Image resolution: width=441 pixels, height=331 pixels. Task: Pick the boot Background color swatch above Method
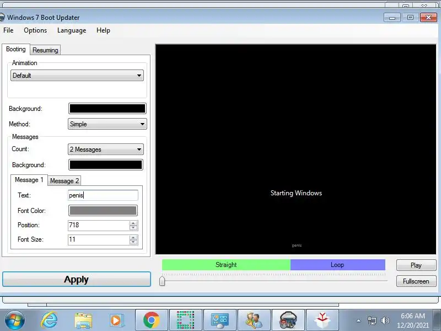[107, 108]
